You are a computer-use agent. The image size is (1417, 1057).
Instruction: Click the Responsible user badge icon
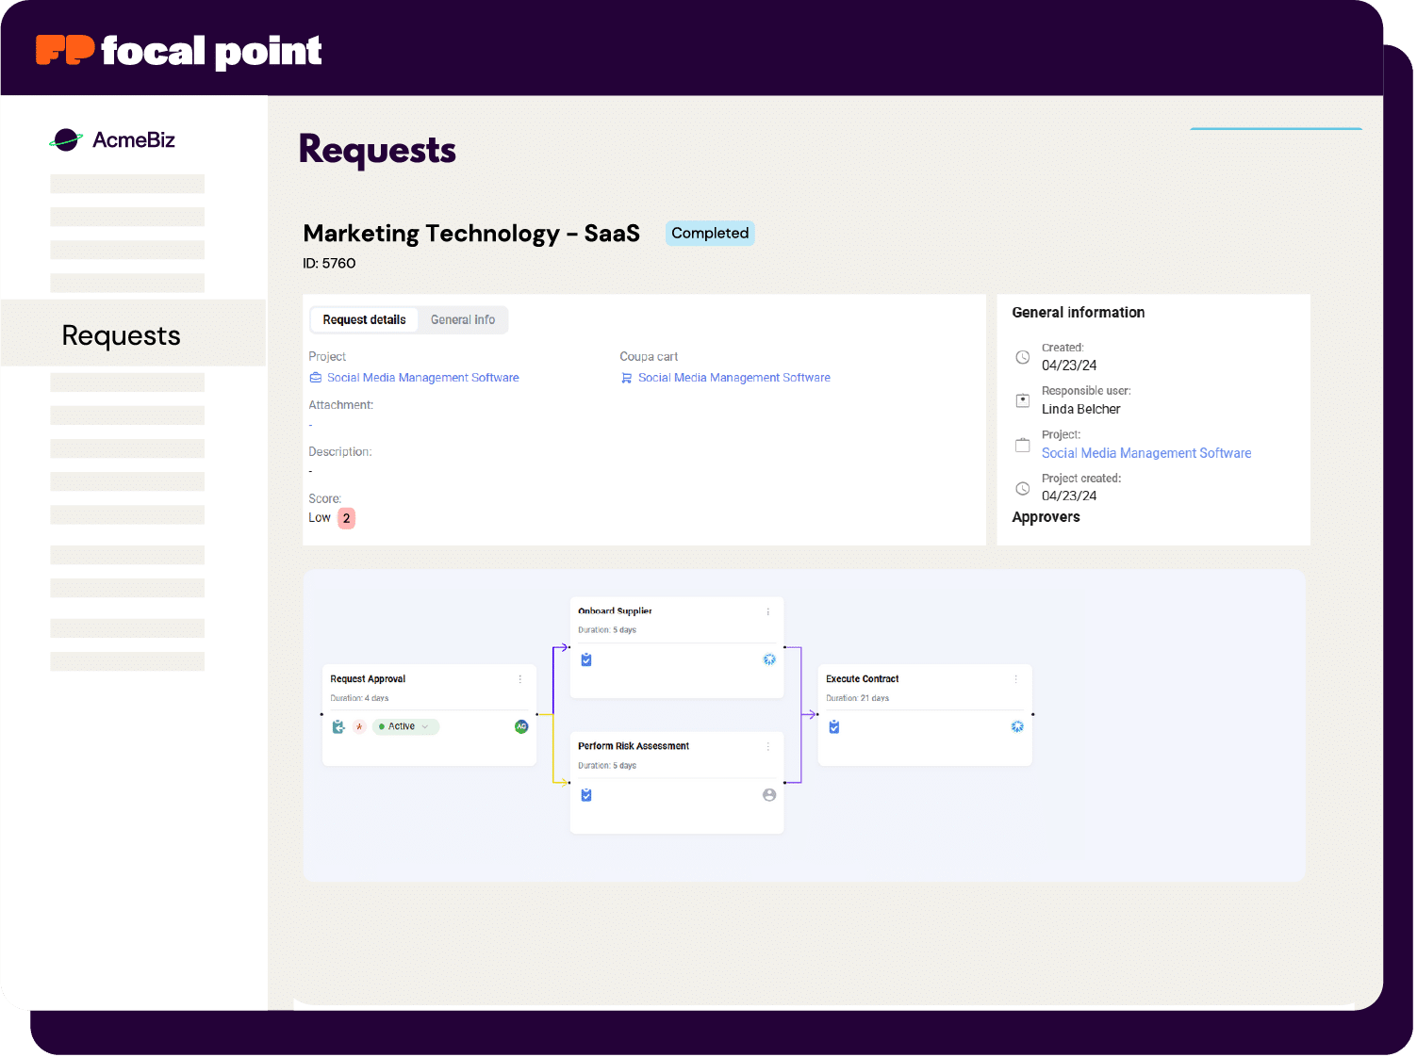pyautogui.click(x=1023, y=400)
